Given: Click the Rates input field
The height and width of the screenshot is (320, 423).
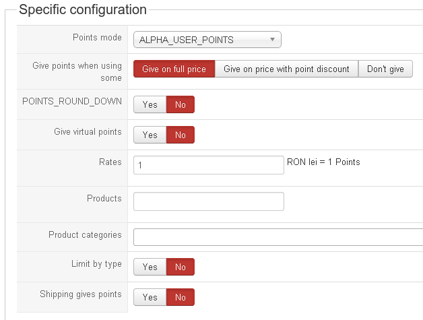Looking at the screenshot, I should click(x=209, y=165).
